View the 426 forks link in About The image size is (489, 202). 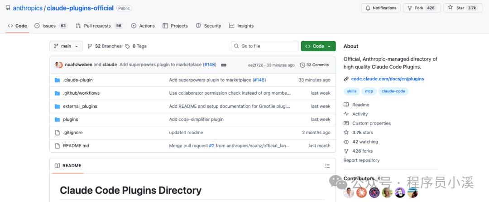pos(358,151)
